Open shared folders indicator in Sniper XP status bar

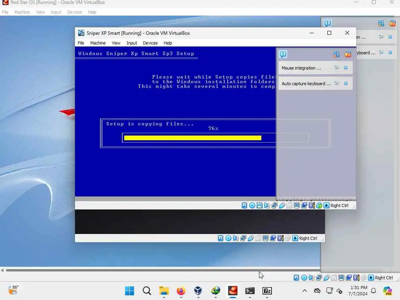point(289,205)
